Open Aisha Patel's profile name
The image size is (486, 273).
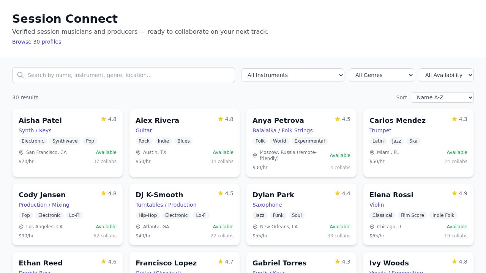click(40, 120)
